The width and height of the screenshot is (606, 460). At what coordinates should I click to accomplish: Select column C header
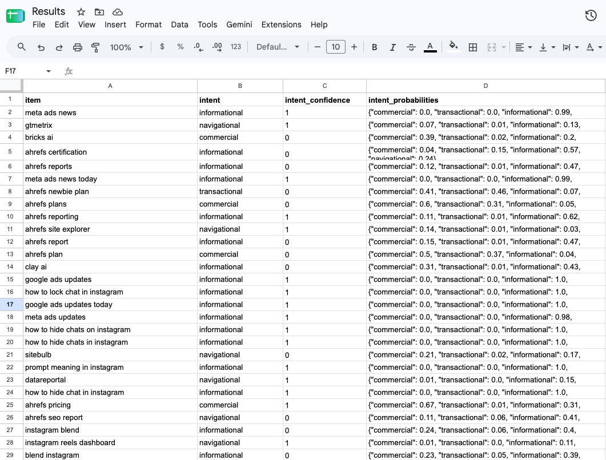[x=324, y=86]
